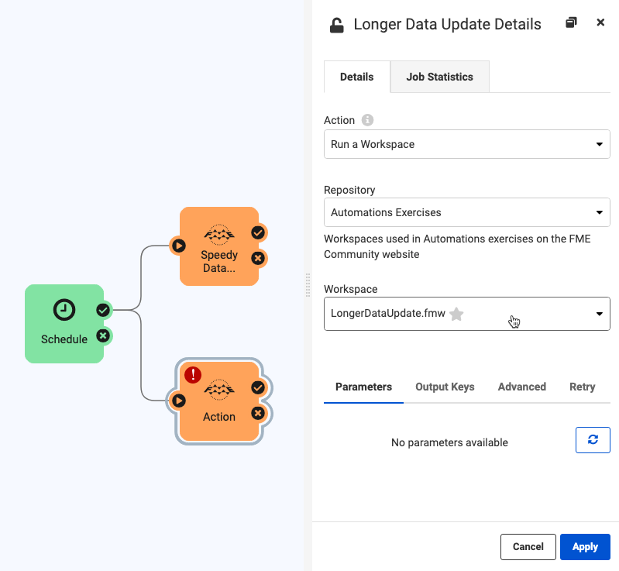619x571 pixels.
Task: Toggle the lock icon beside panel title
Action: (x=336, y=25)
